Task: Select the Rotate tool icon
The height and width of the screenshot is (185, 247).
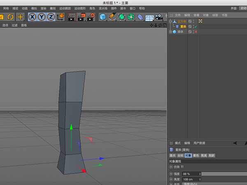Action: point(11,17)
